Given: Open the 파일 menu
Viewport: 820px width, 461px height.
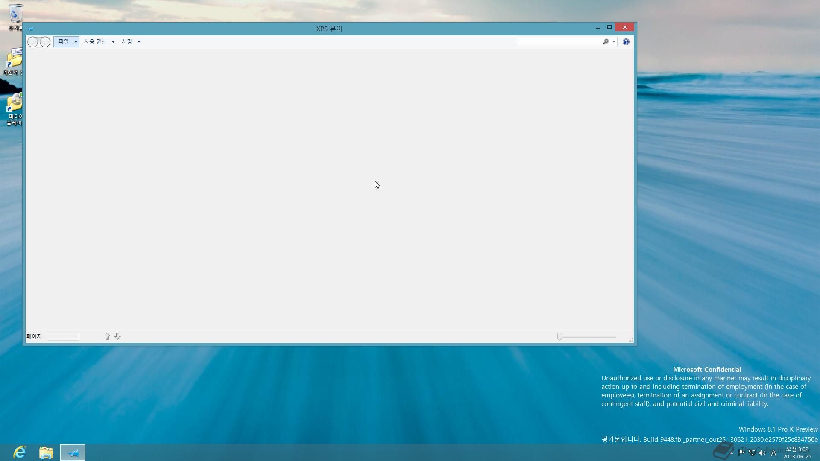Looking at the screenshot, I should (66, 42).
